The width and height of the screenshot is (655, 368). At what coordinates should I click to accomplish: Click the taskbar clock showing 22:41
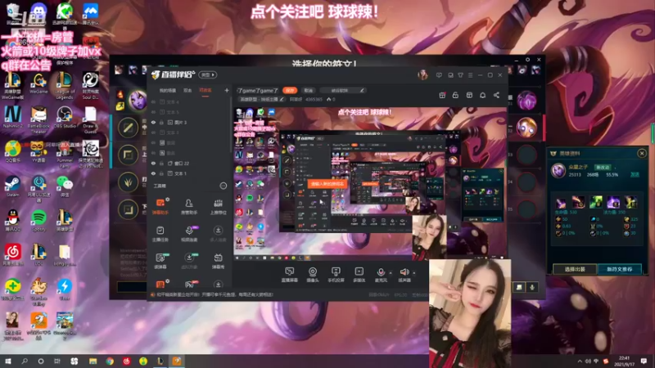624,361
